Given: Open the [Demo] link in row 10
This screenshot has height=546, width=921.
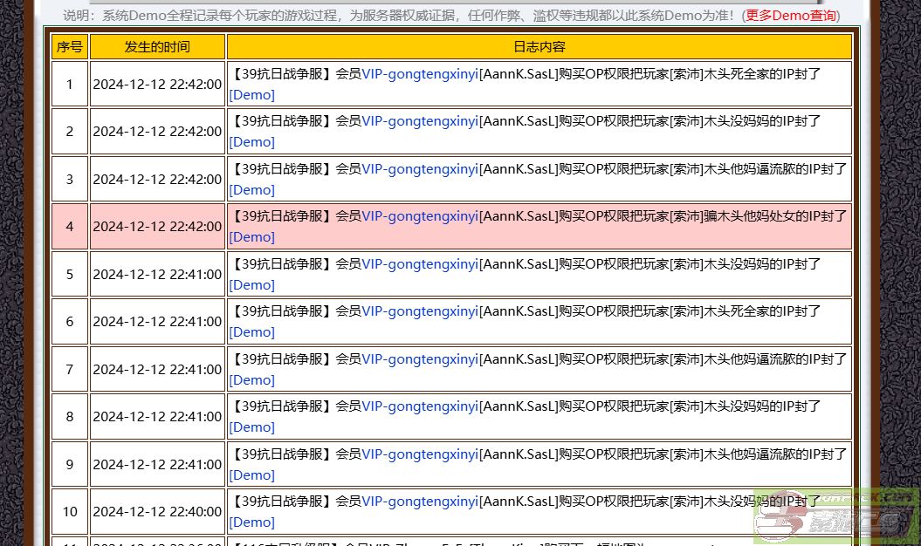Looking at the screenshot, I should coord(251,522).
